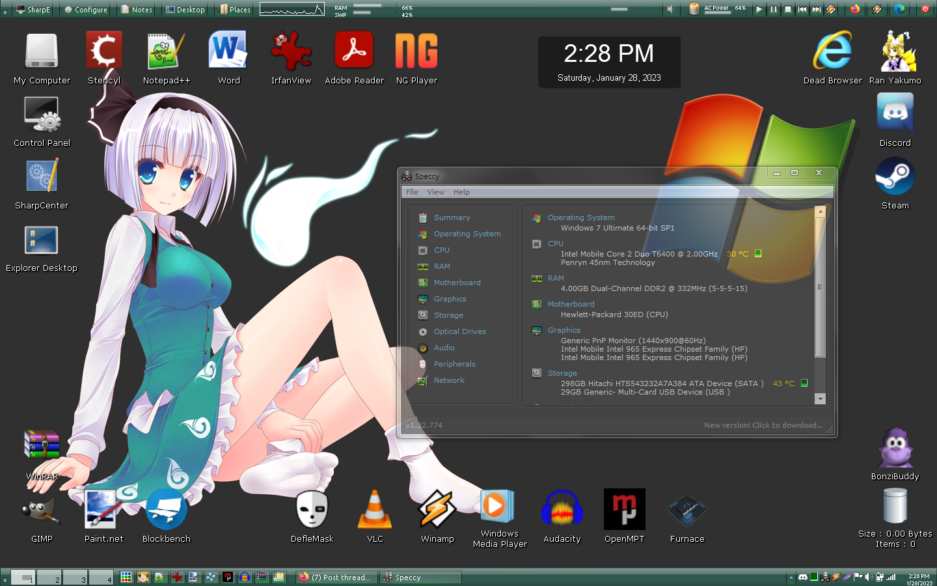Viewport: 937px width, 586px height.
Task: Open SharpCenter from the desktop
Action: tap(42, 184)
